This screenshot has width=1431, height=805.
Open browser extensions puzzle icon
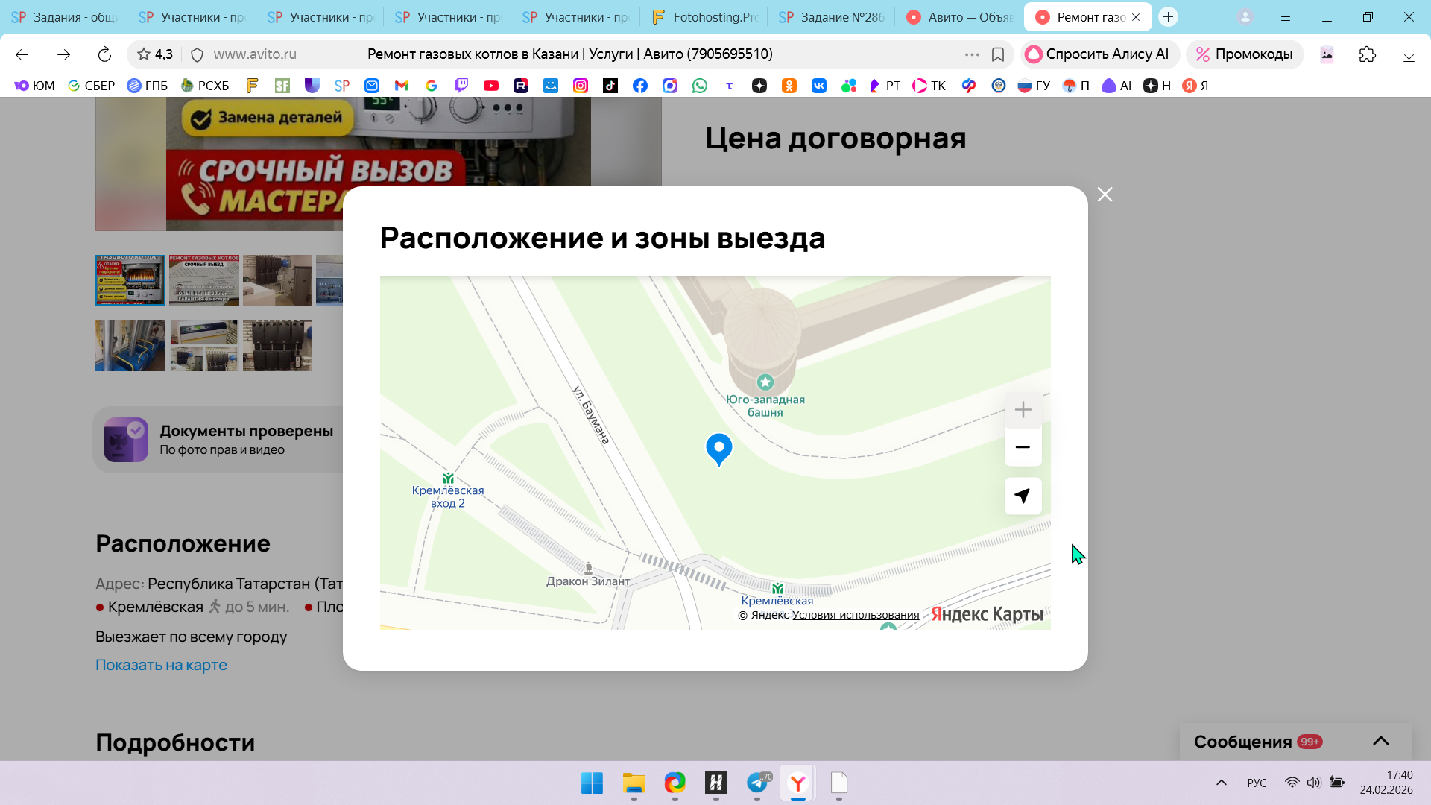point(1367,54)
